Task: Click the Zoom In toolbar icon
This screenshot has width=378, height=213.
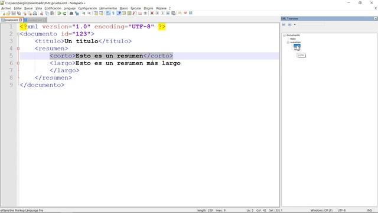Action: click(84, 13)
